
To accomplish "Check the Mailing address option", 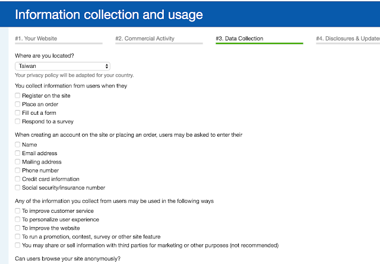I will coord(17,162).
